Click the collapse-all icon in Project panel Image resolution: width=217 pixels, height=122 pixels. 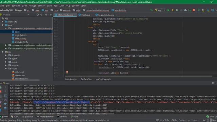tap(41, 15)
